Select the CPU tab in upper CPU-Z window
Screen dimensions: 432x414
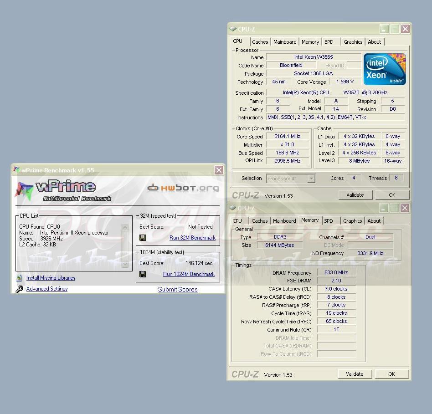click(x=237, y=41)
